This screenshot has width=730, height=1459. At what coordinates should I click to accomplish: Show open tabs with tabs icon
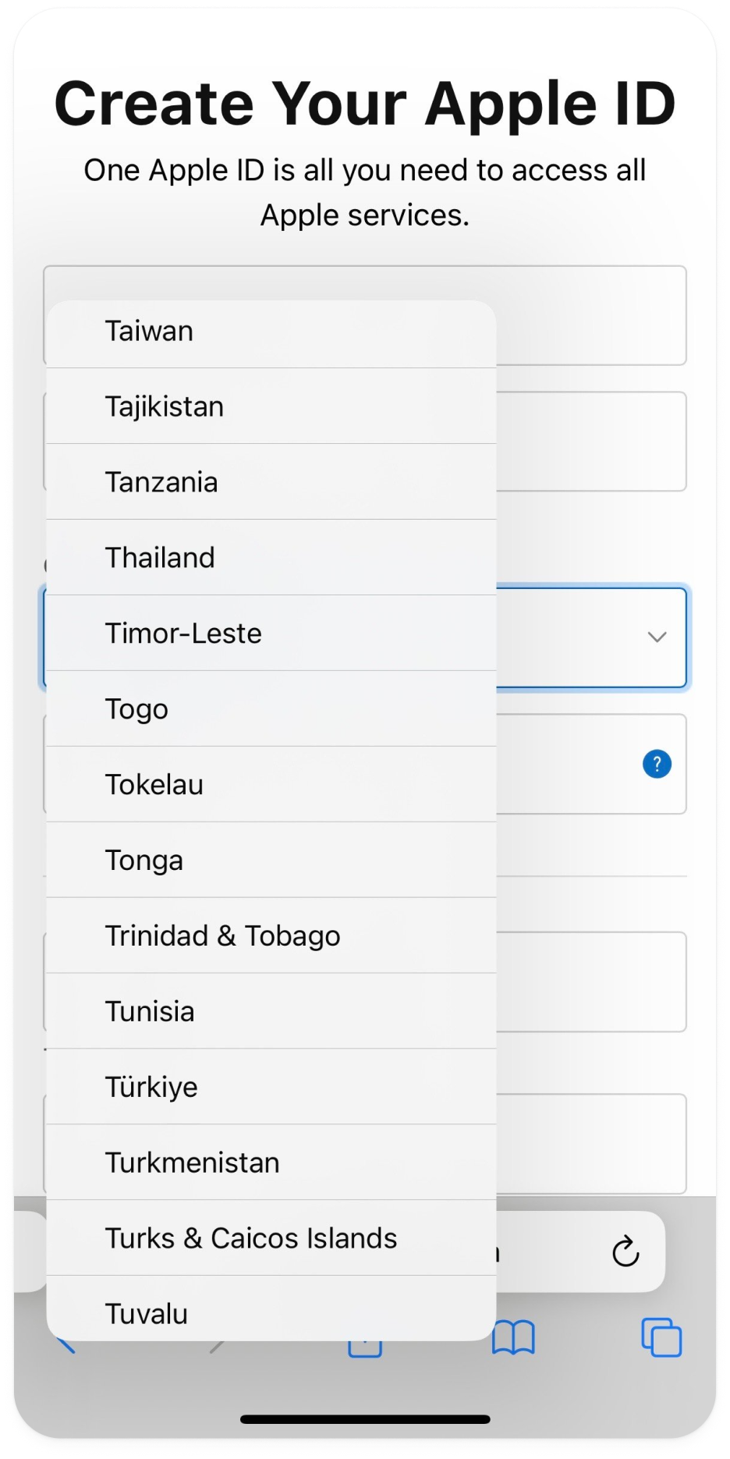(661, 1338)
